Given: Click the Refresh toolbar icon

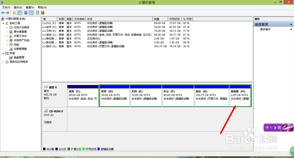Looking at the screenshot, I should tap(38, 13).
